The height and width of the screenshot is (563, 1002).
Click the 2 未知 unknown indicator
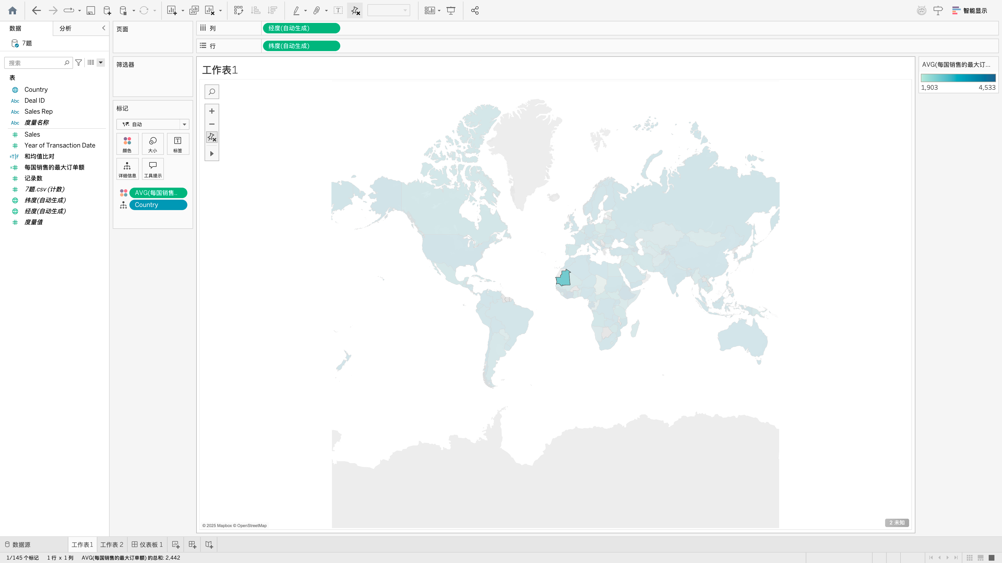pos(897,523)
